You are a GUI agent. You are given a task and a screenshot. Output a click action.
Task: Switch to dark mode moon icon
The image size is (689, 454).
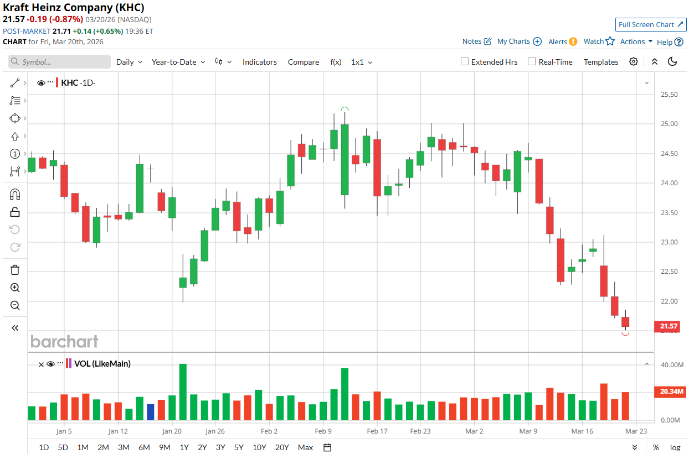(673, 61)
